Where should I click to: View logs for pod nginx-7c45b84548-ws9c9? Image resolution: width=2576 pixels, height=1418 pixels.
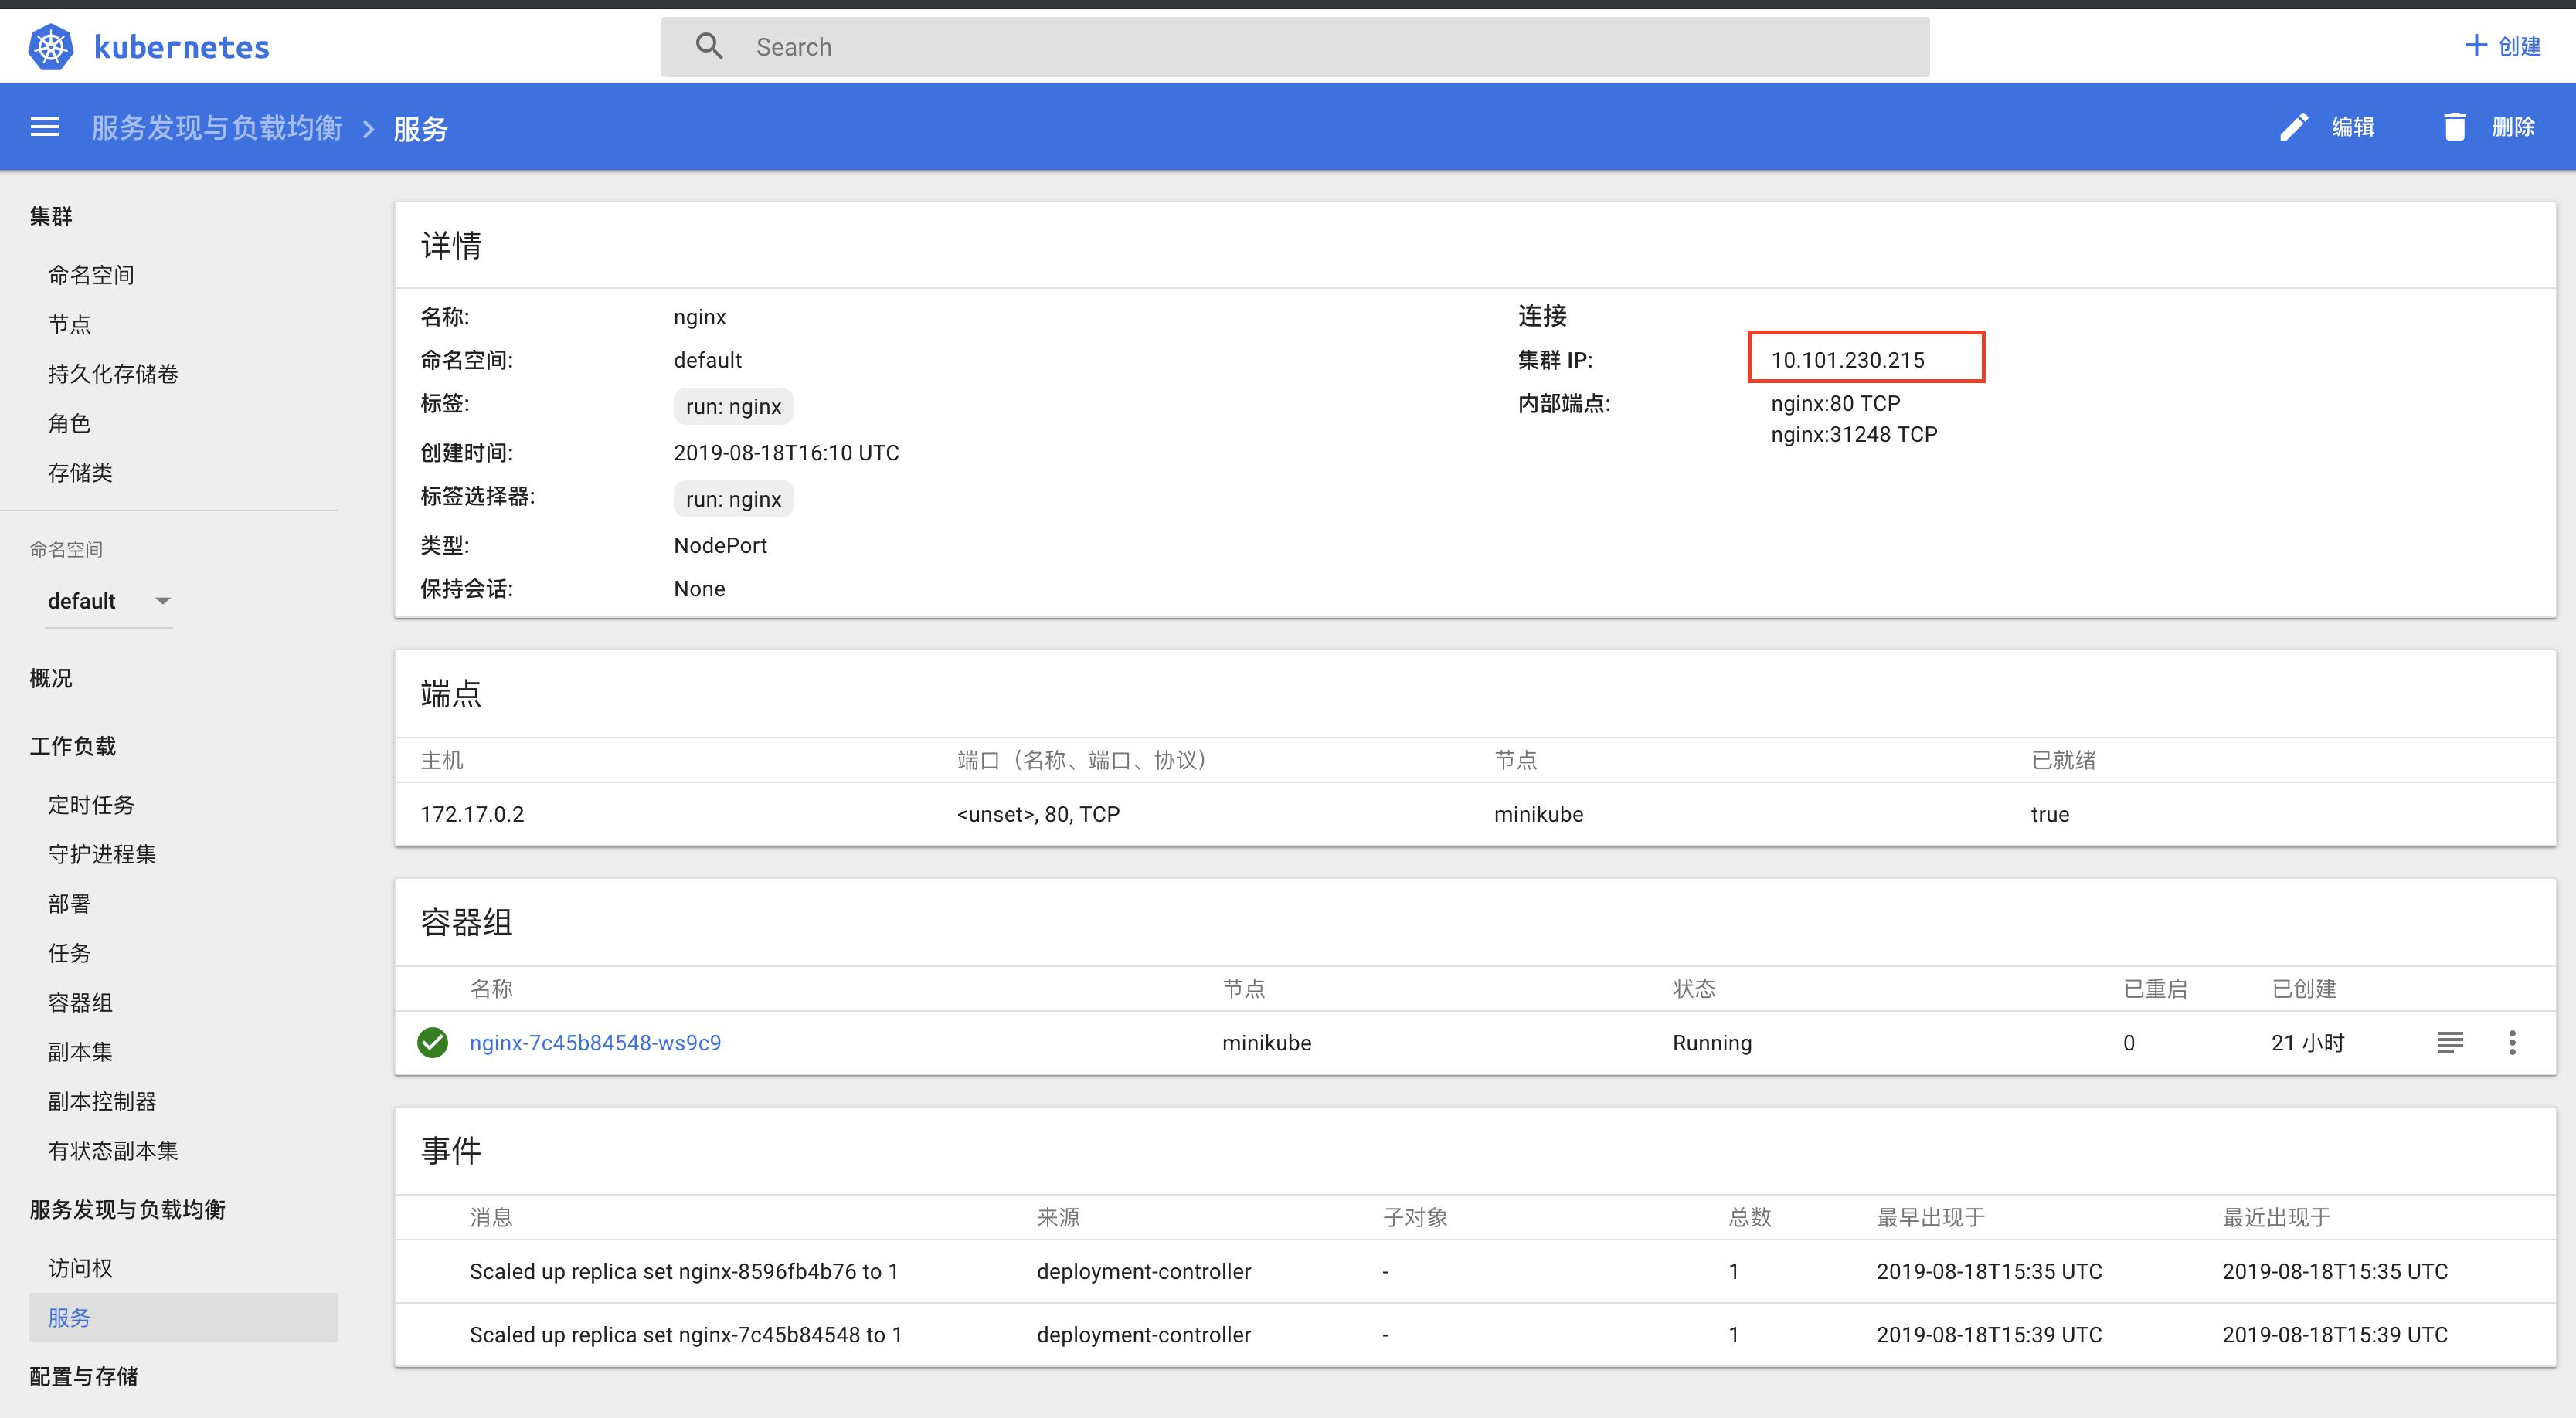click(x=2450, y=1043)
